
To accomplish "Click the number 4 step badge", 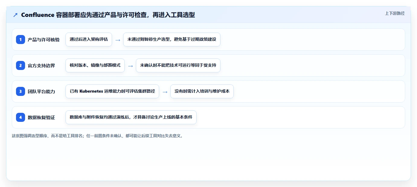I will tap(21, 117).
